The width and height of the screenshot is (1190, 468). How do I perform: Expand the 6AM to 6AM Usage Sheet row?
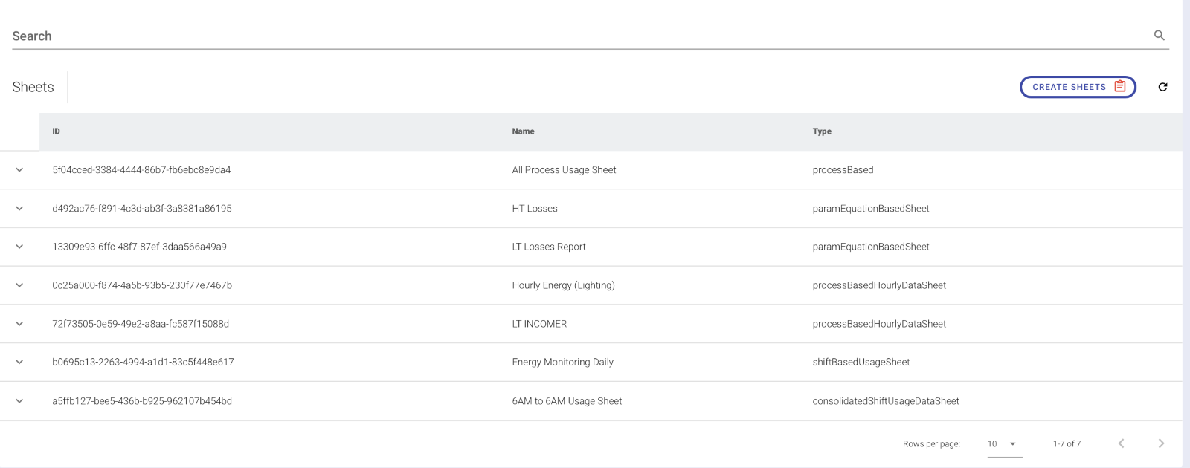[19, 401]
